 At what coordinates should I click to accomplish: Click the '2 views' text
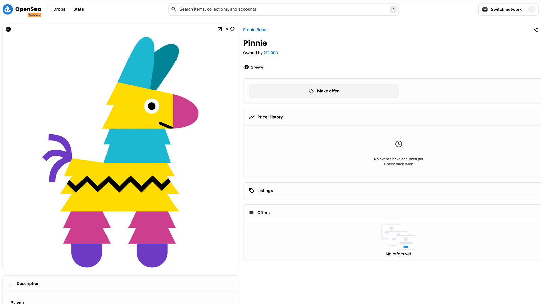point(257,67)
